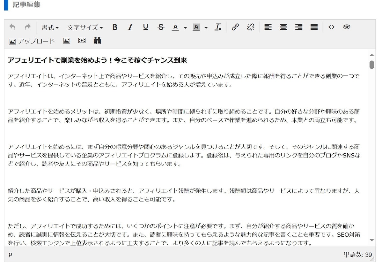Select the p element path in status bar
The width and height of the screenshot is (389, 268).
coord(11,255)
